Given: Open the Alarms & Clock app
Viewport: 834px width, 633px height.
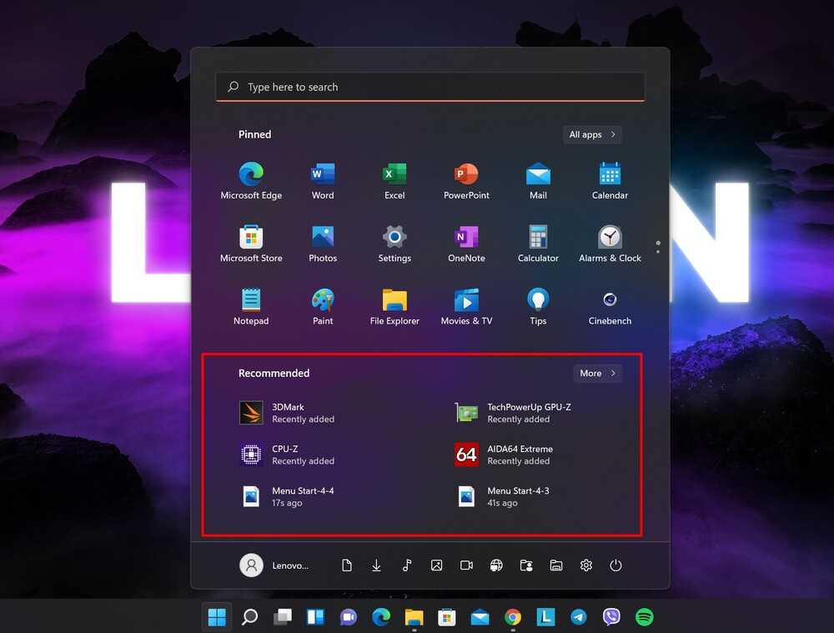Looking at the screenshot, I should [610, 238].
